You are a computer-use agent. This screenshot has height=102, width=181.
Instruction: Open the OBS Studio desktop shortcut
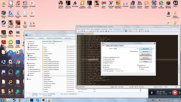click(x=11, y=73)
